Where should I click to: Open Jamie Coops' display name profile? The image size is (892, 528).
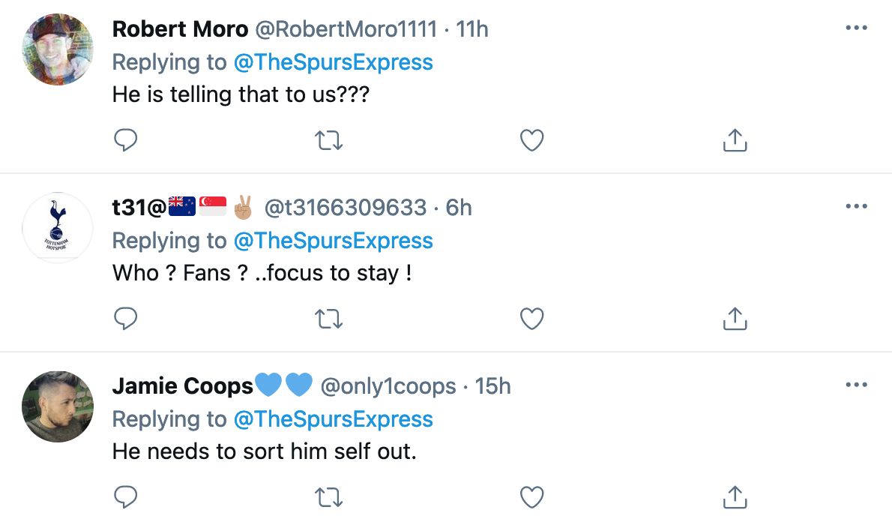(183, 386)
